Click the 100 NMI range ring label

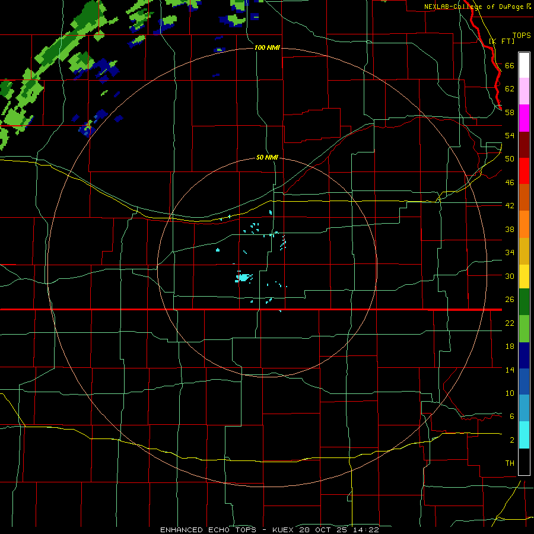coord(267,47)
